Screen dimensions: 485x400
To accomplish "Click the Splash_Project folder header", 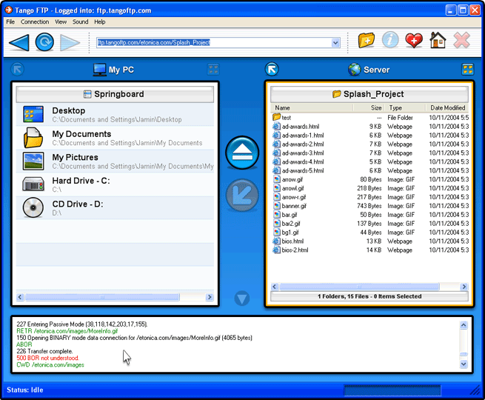I will point(369,94).
